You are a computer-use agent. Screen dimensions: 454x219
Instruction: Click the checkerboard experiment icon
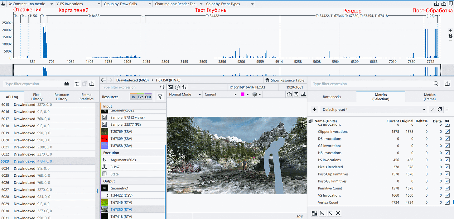click(x=315, y=213)
